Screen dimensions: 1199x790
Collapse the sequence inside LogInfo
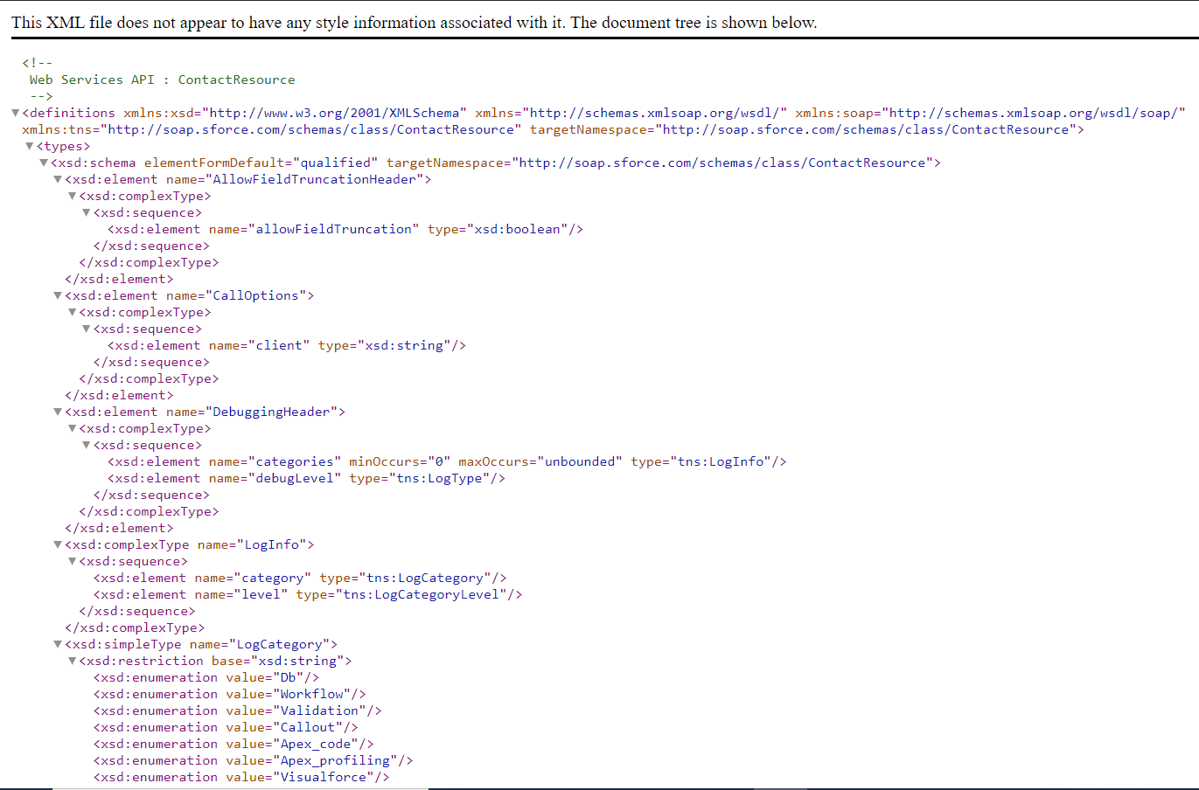click(72, 560)
